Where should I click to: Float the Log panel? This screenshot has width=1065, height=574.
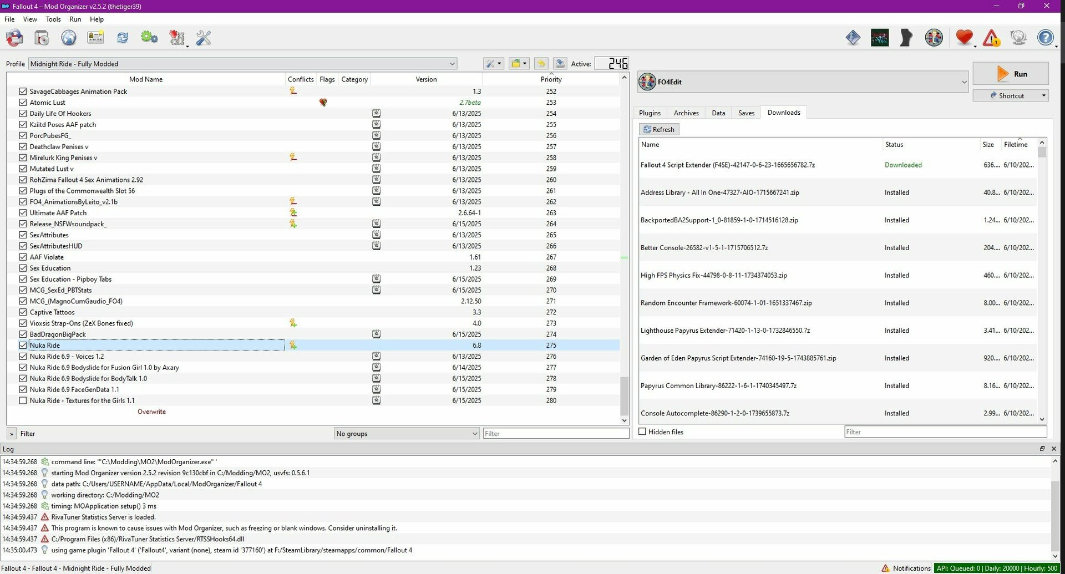[1042, 449]
